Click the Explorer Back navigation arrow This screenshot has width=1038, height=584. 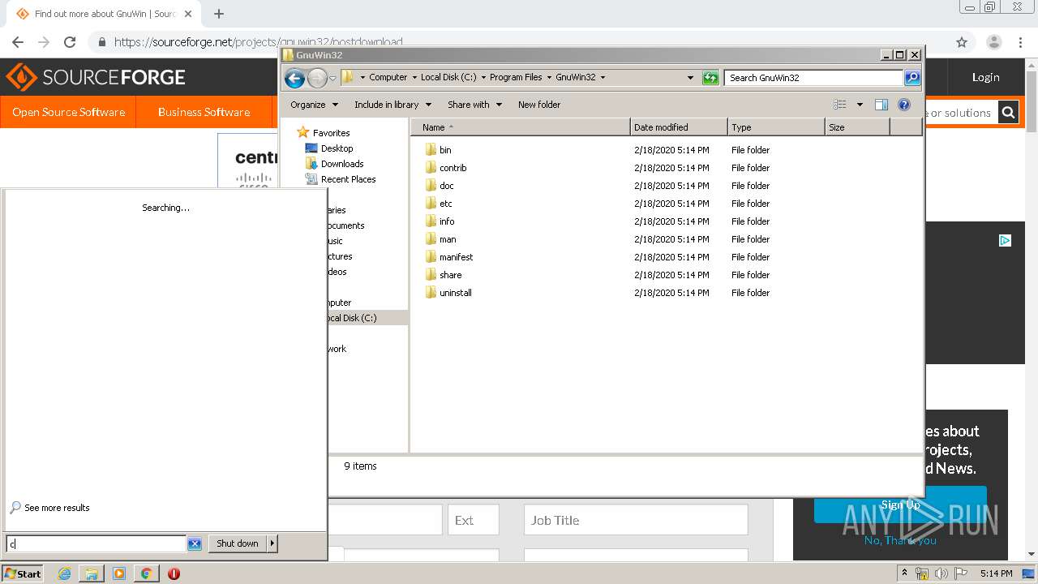(294, 78)
